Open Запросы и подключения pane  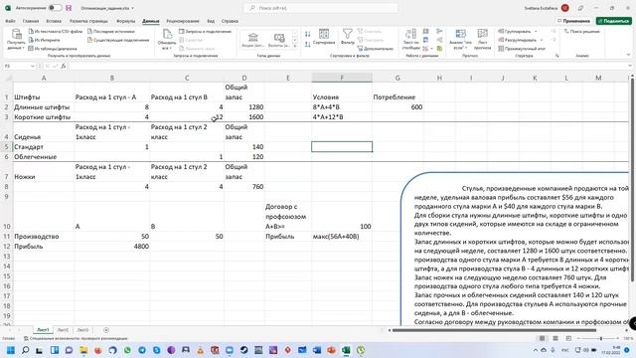205,31
